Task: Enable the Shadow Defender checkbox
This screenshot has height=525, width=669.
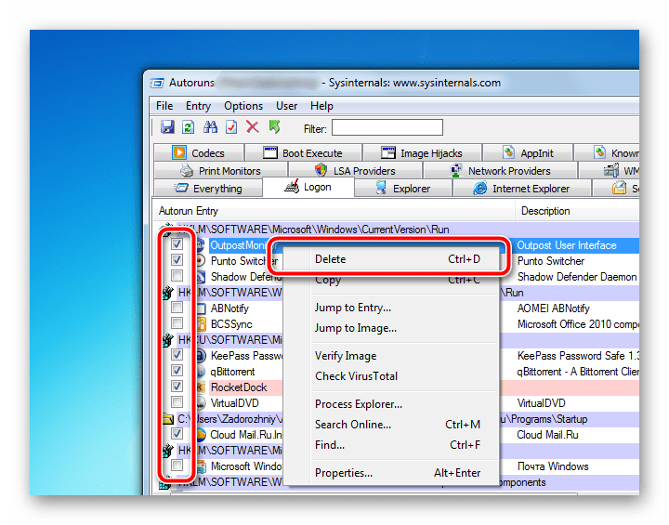Action: point(177,275)
